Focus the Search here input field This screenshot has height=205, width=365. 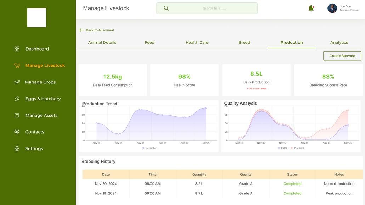207,8
